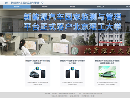Select the active third carousel dot
The height and width of the screenshot is (98, 130).
tap(75, 53)
